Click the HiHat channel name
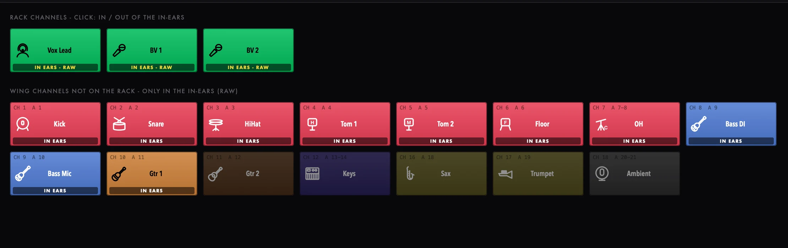Viewport: 788px width, 248px height. point(253,124)
